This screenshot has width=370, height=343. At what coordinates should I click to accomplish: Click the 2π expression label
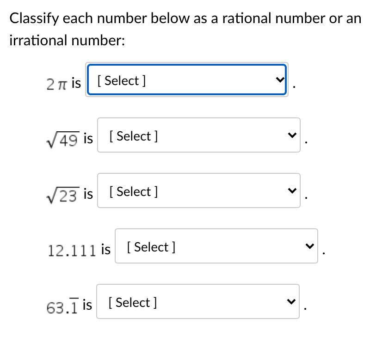tap(57, 84)
